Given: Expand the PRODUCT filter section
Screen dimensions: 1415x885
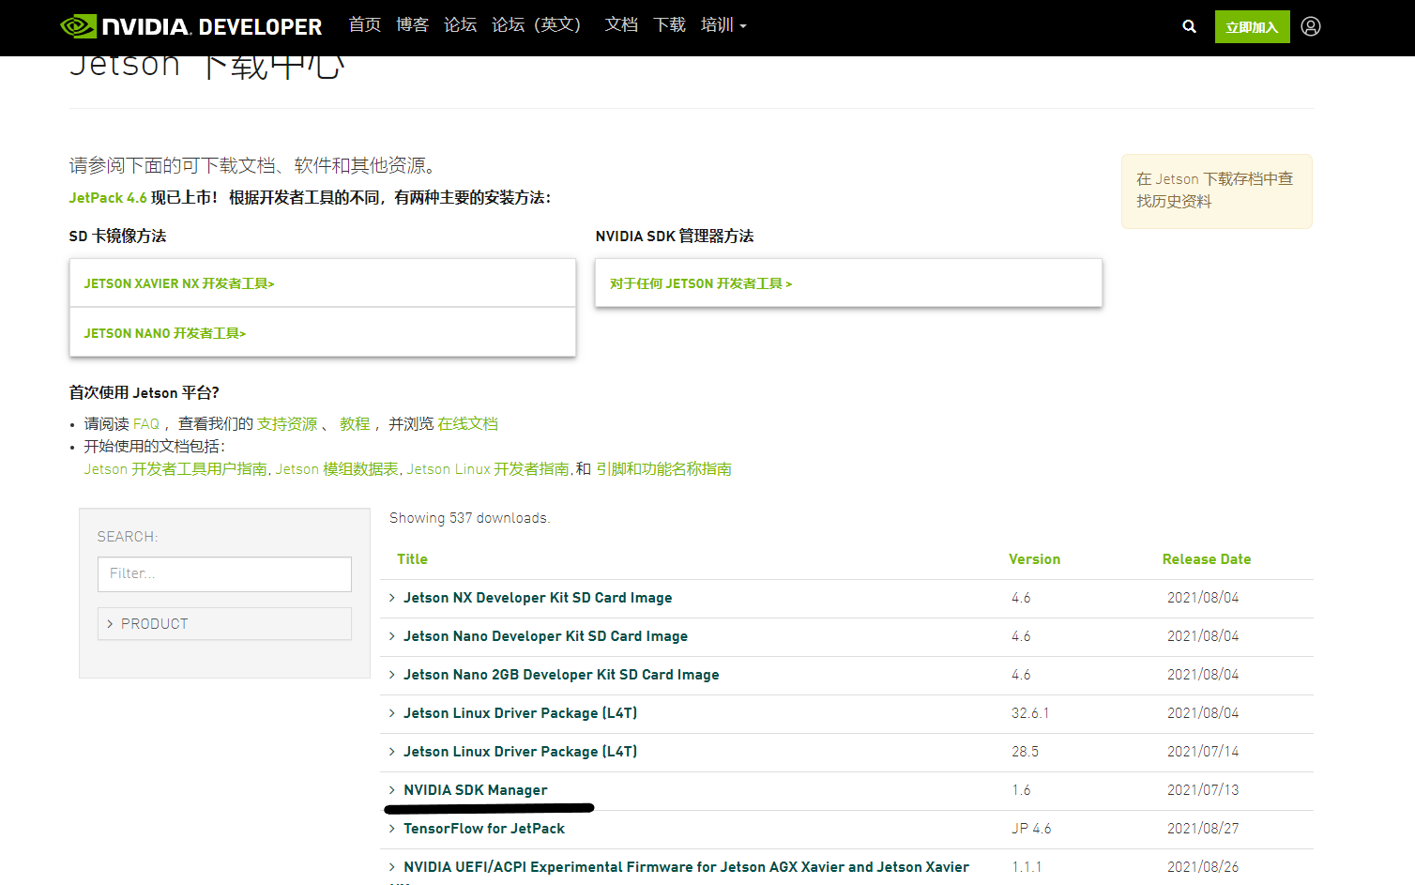Looking at the screenshot, I should [x=224, y=624].
